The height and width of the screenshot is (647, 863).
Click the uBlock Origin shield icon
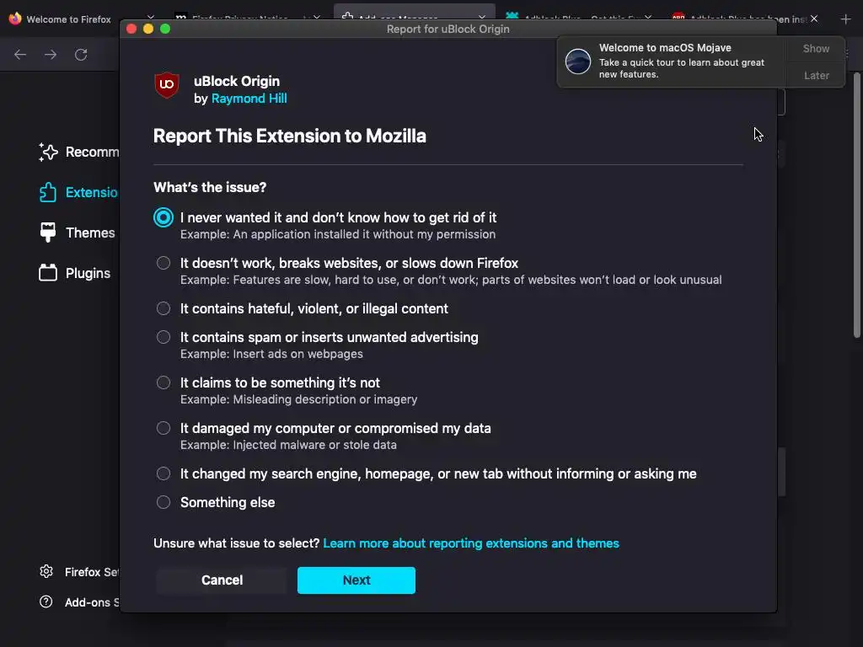tap(167, 85)
